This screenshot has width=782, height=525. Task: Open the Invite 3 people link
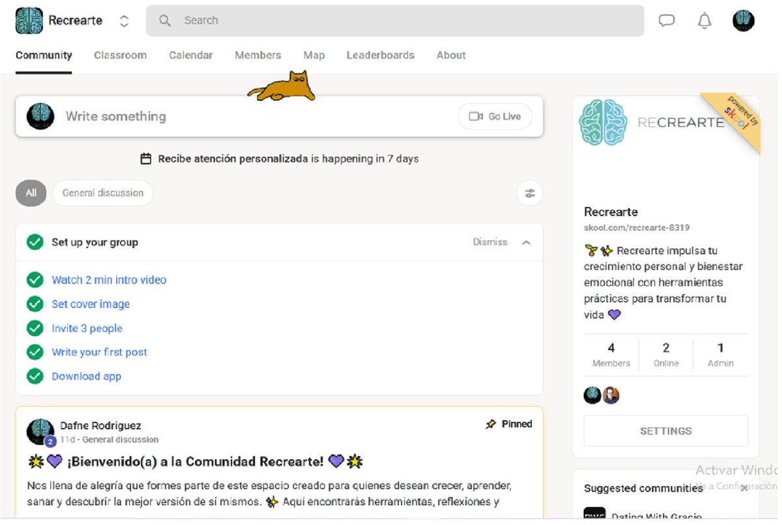point(87,328)
